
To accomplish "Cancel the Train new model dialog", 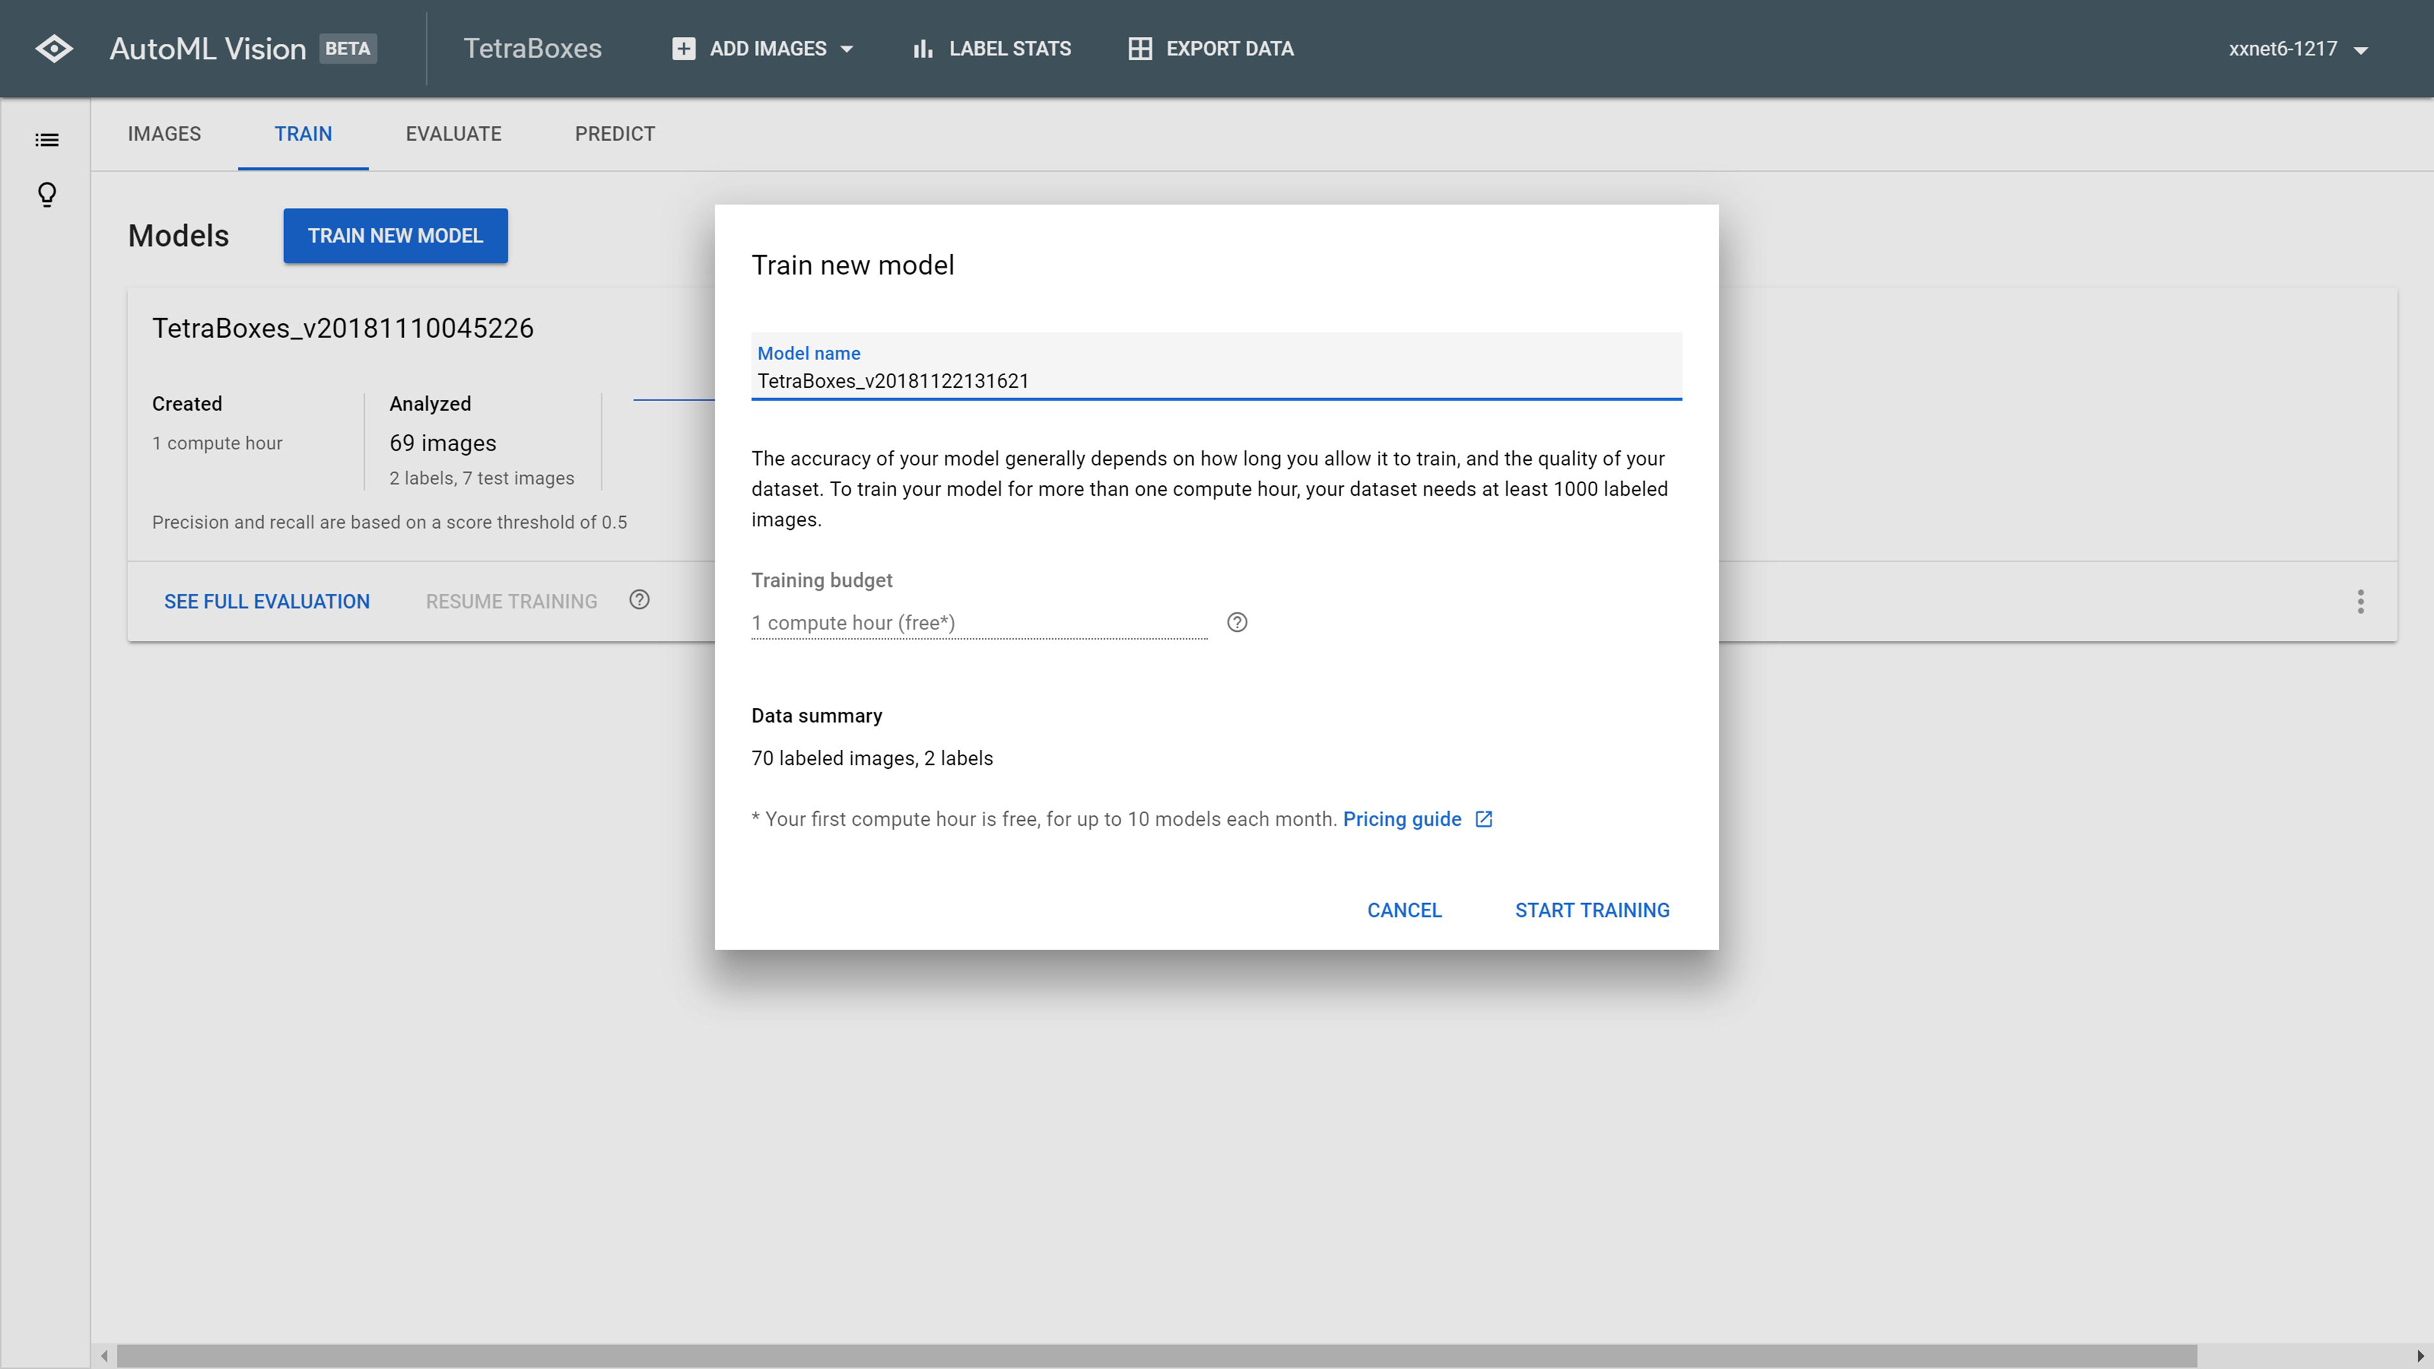I will click(x=1403, y=910).
